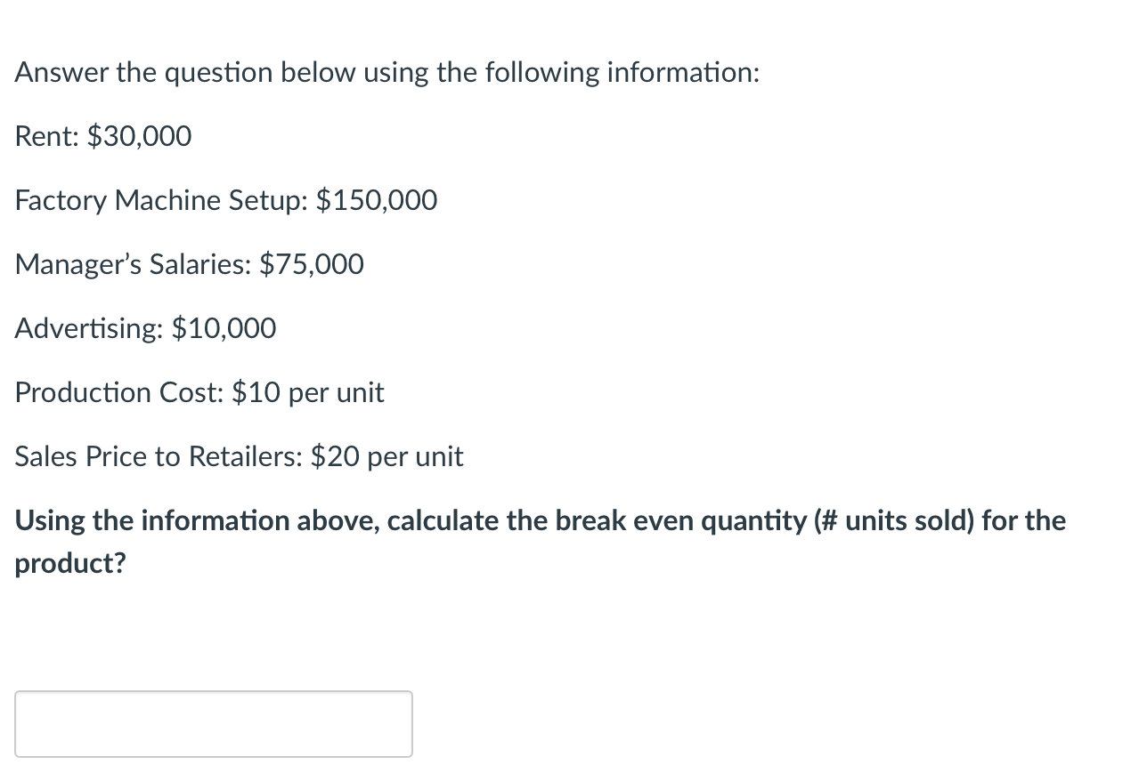The width and height of the screenshot is (1147, 781).
Task: Click the $75,000 salaries figure
Action: click(x=311, y=264)
